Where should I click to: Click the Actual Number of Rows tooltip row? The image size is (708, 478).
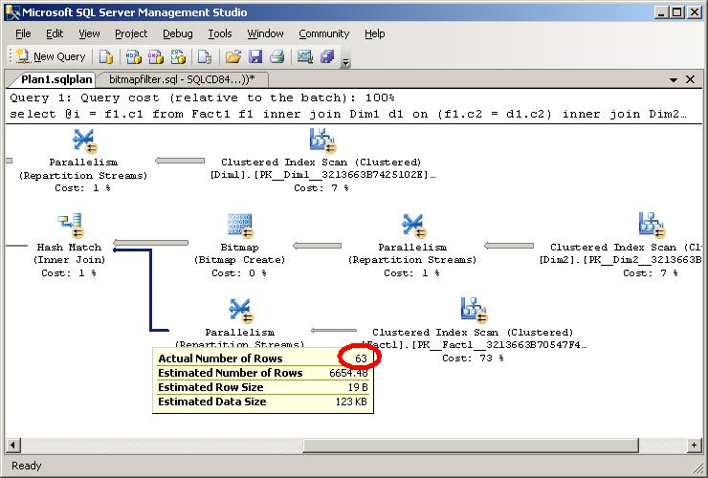(x=263, y=358)
